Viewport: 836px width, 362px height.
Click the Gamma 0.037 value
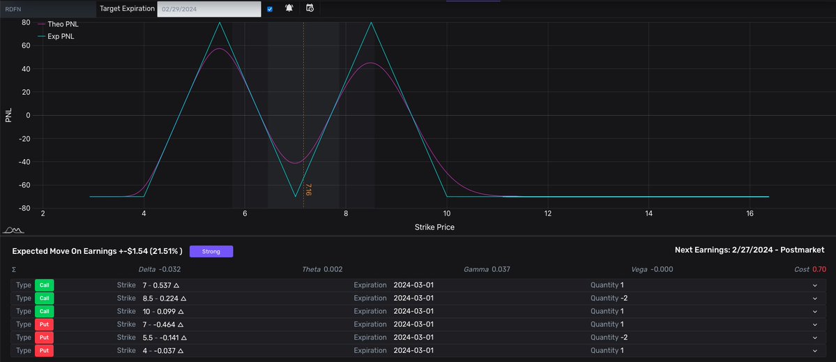[487, 269]
